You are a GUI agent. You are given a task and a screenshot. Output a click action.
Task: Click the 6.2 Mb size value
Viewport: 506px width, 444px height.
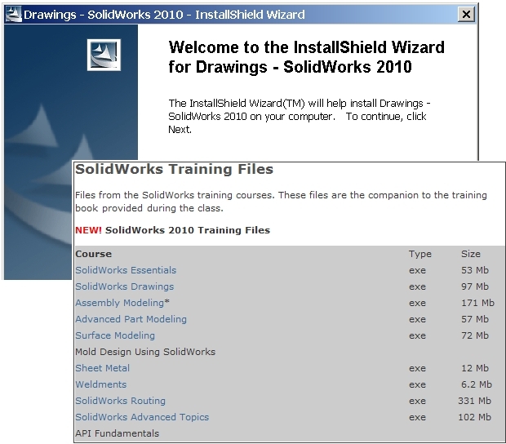point(477,384)
